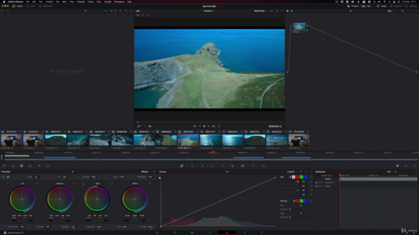Toggle curve channel ganging link in Edit
The image size is (419, 235).
point(290,177)
